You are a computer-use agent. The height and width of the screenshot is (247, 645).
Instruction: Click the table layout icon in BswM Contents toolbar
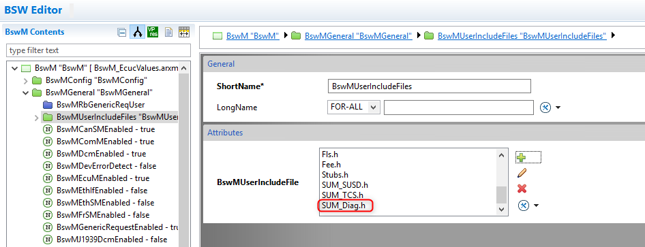(x=184, y=32)
